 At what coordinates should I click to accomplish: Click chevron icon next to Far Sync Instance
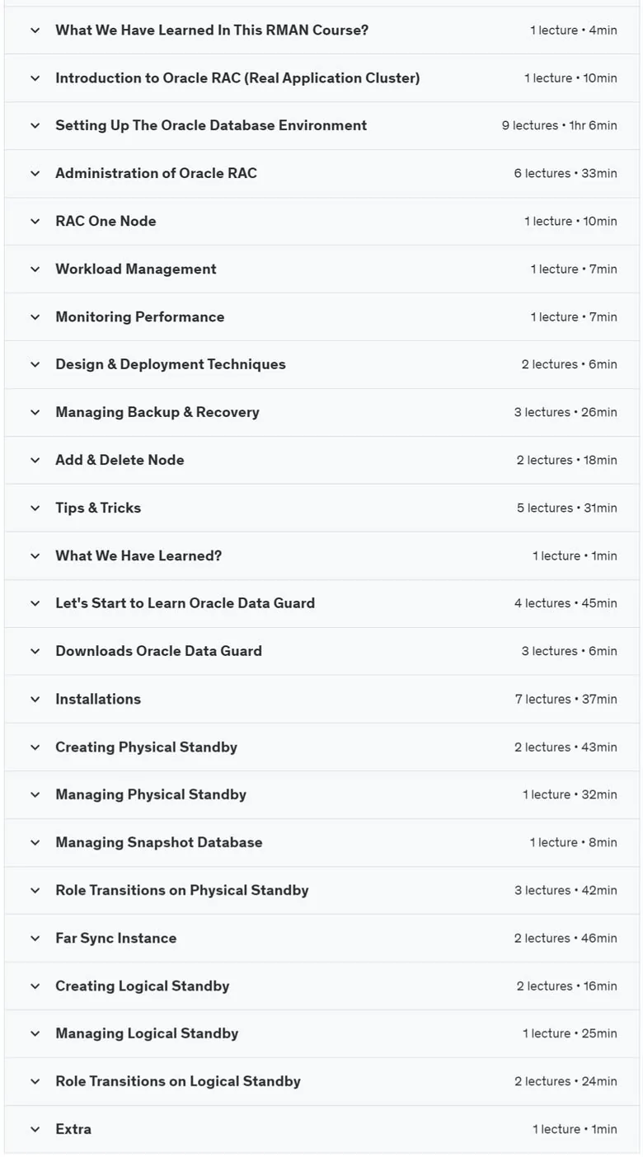pos(35,939)
